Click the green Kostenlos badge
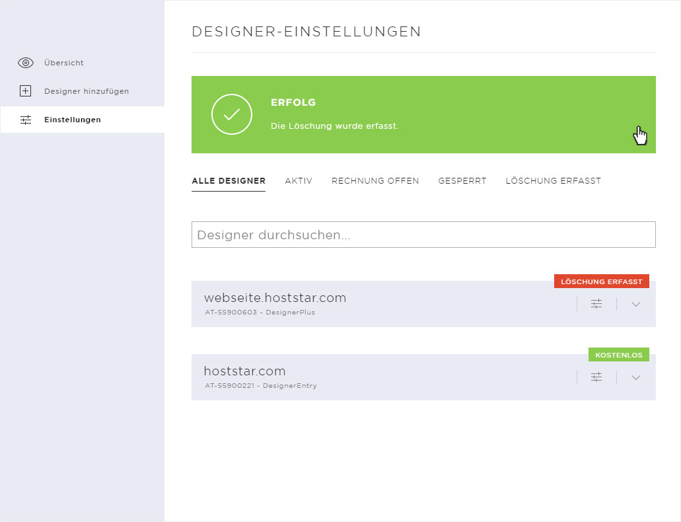 tap(618, 355)
